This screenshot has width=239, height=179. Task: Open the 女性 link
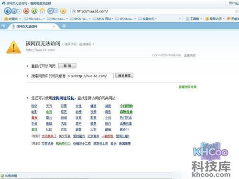click(x=78, y=106)
